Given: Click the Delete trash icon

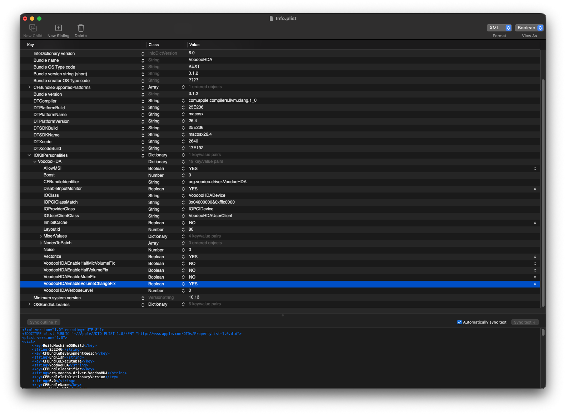Looking at the screenshot, I should (x=81, y=28).
